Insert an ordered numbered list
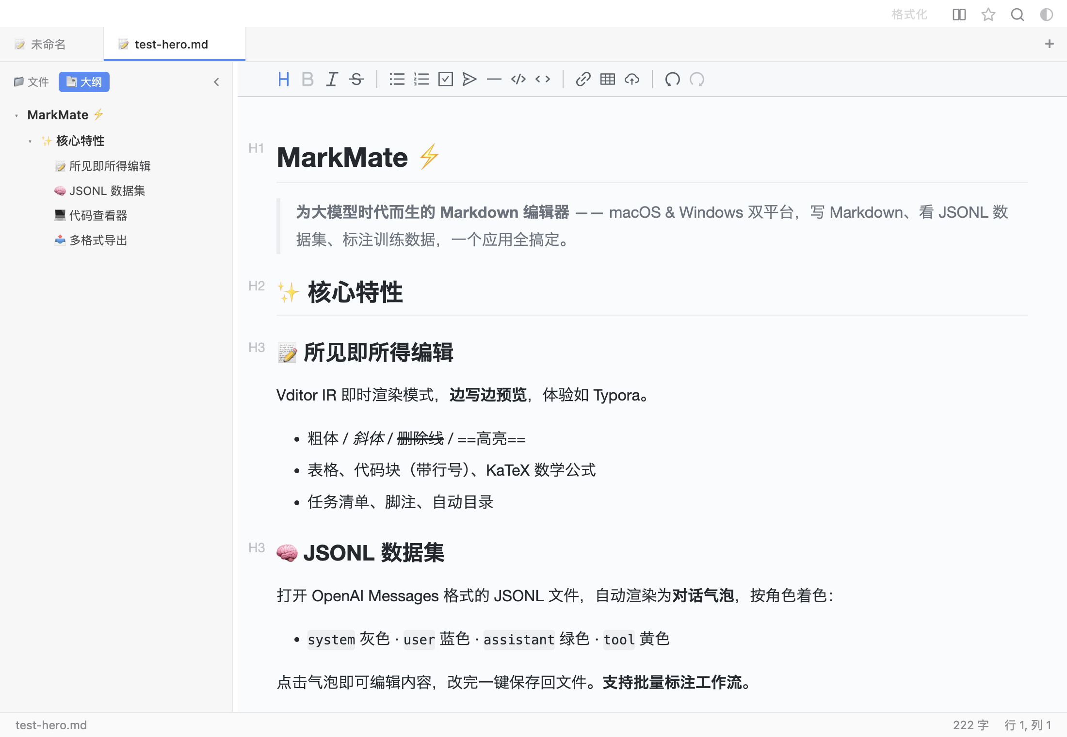Screen dimensions: 1067x737 click(x=421, y=79)
